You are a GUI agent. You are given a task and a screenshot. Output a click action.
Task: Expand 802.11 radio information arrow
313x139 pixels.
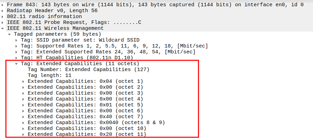3,16
